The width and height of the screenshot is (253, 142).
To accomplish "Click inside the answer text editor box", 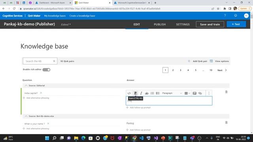I will [169, 101].
